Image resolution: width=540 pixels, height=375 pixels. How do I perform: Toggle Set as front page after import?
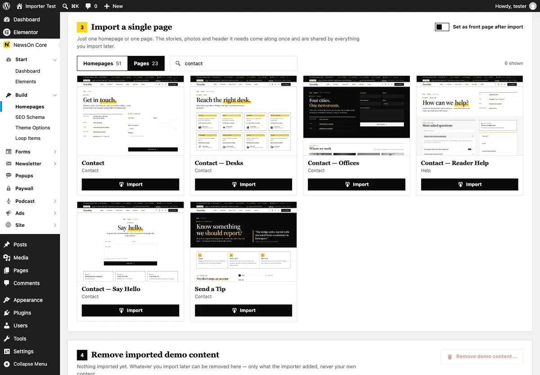tap(442, 27)
